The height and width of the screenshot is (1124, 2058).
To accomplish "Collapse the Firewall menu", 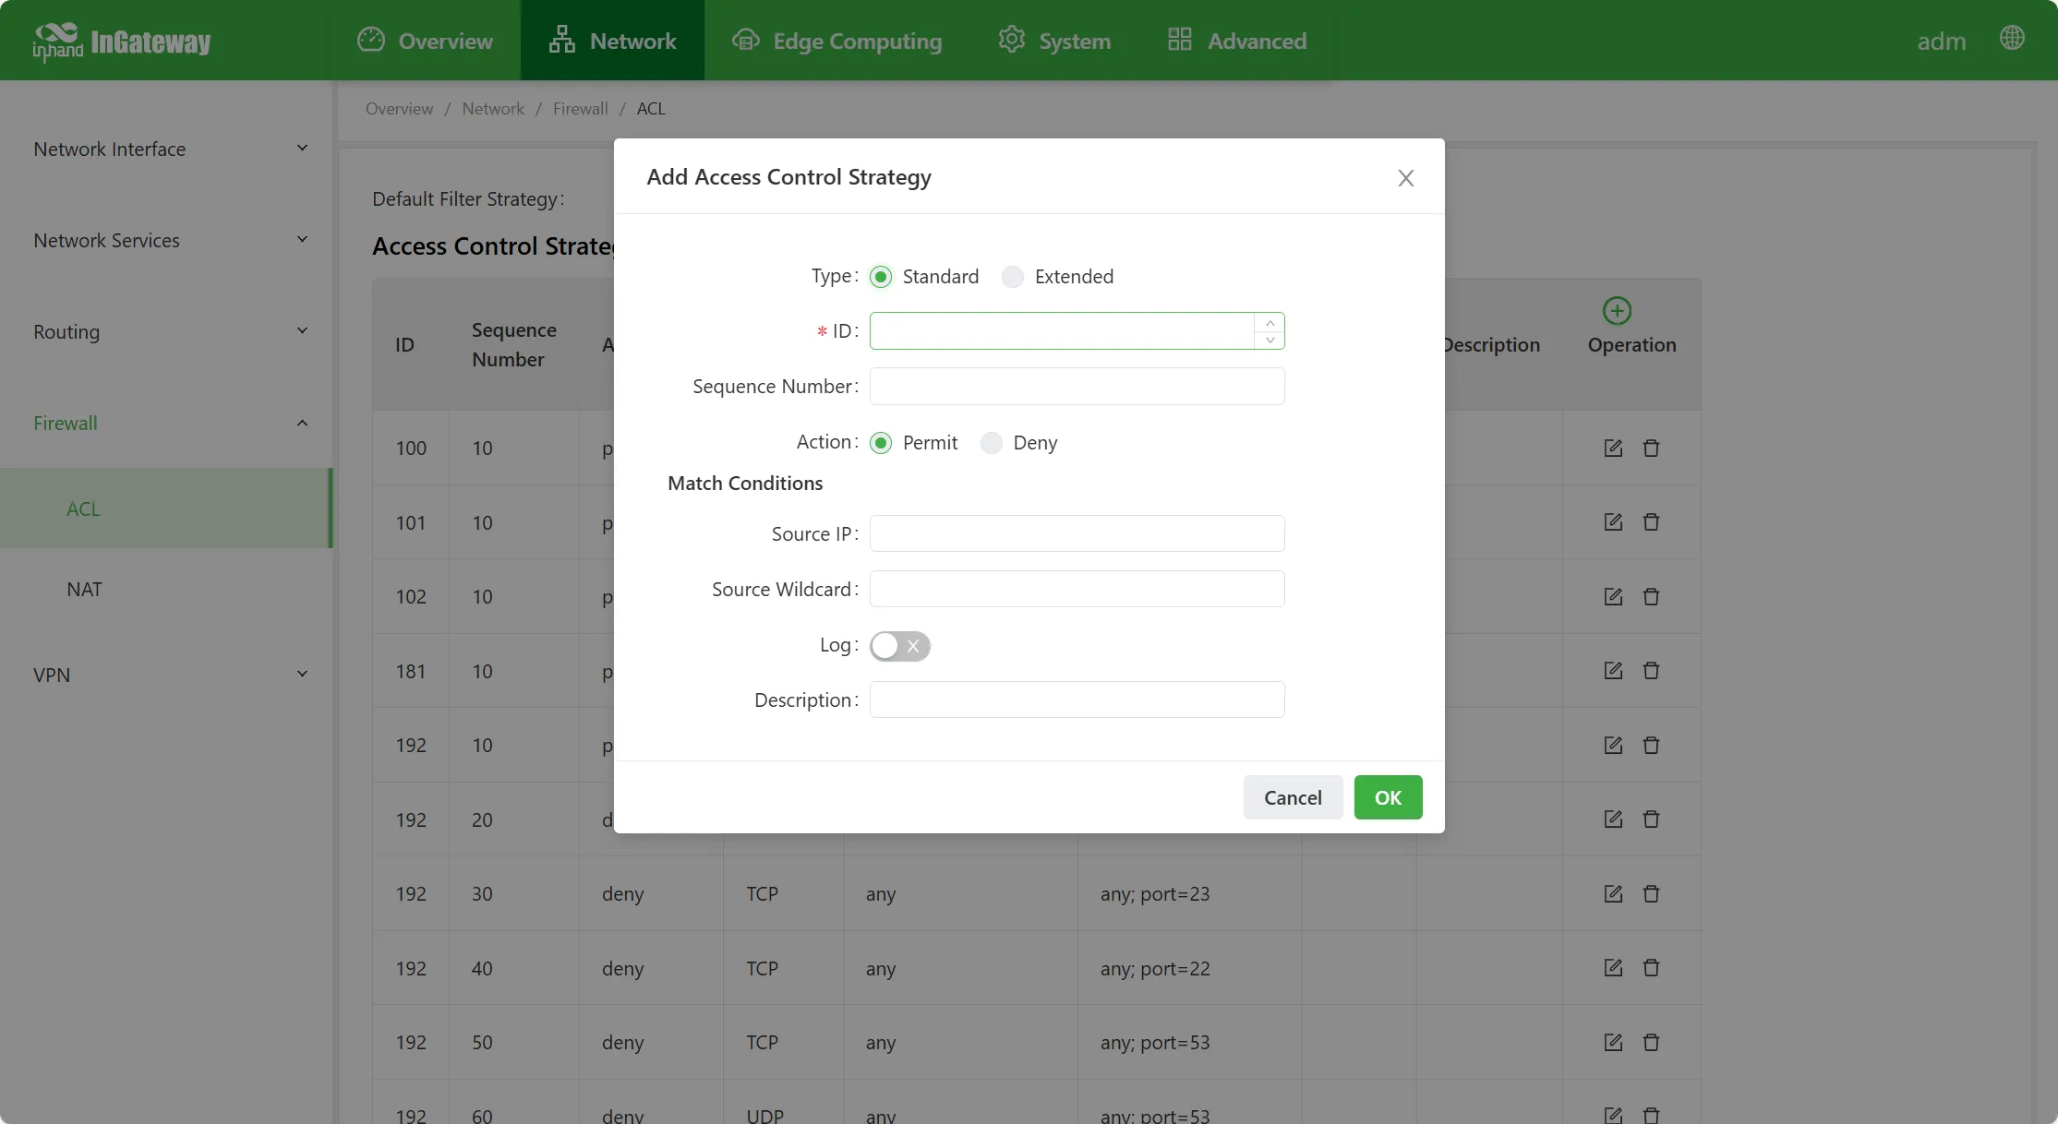I will [166, 423].
